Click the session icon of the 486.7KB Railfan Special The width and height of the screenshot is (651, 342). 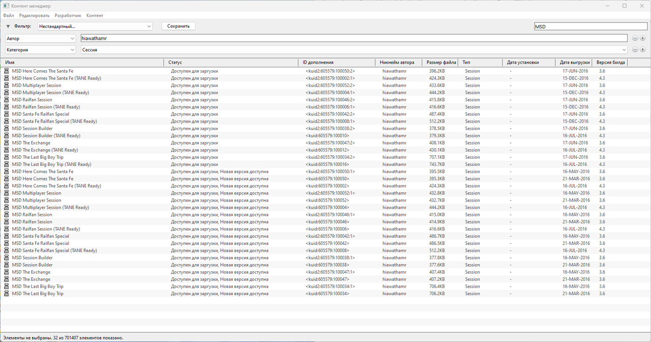click(x=7, y=236)
